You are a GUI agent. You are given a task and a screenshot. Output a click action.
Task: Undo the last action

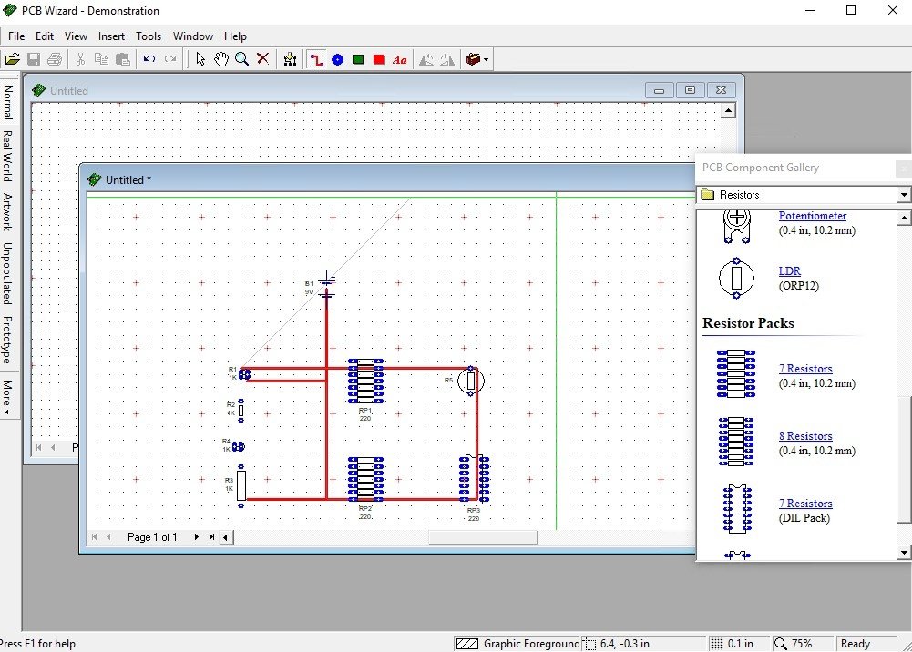149,59
